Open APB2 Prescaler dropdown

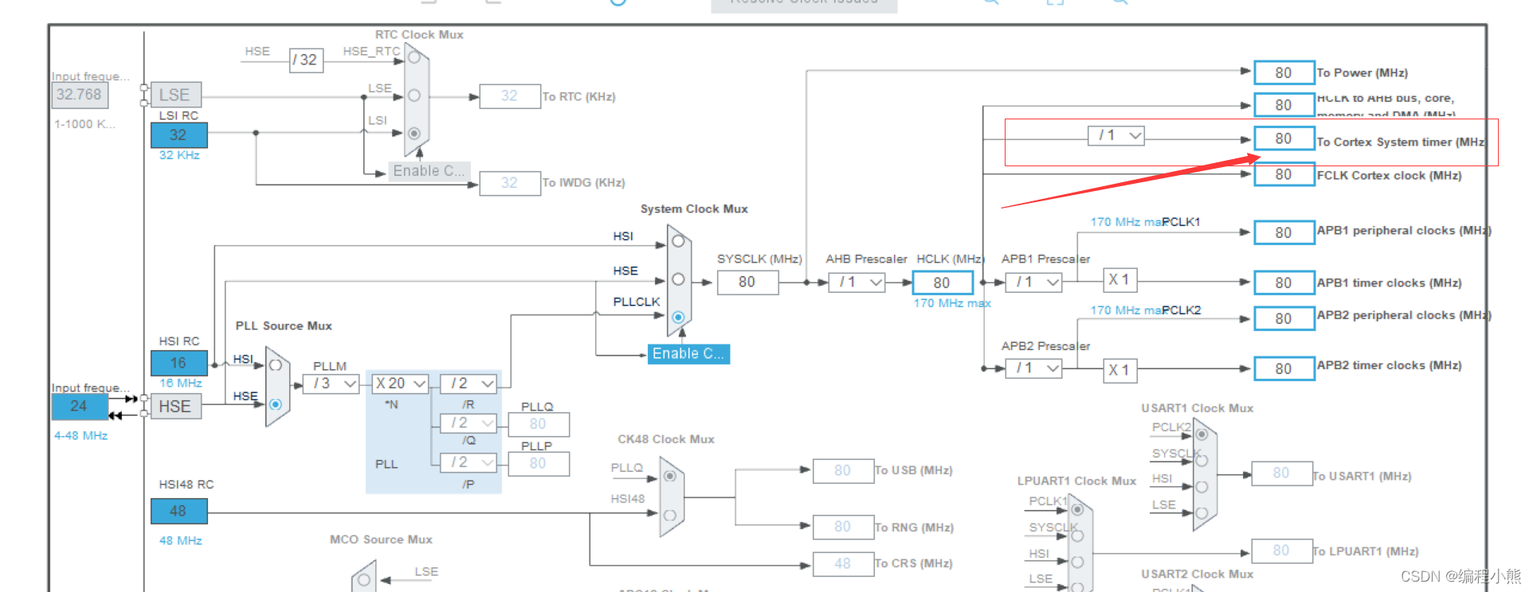point(1033,368)
